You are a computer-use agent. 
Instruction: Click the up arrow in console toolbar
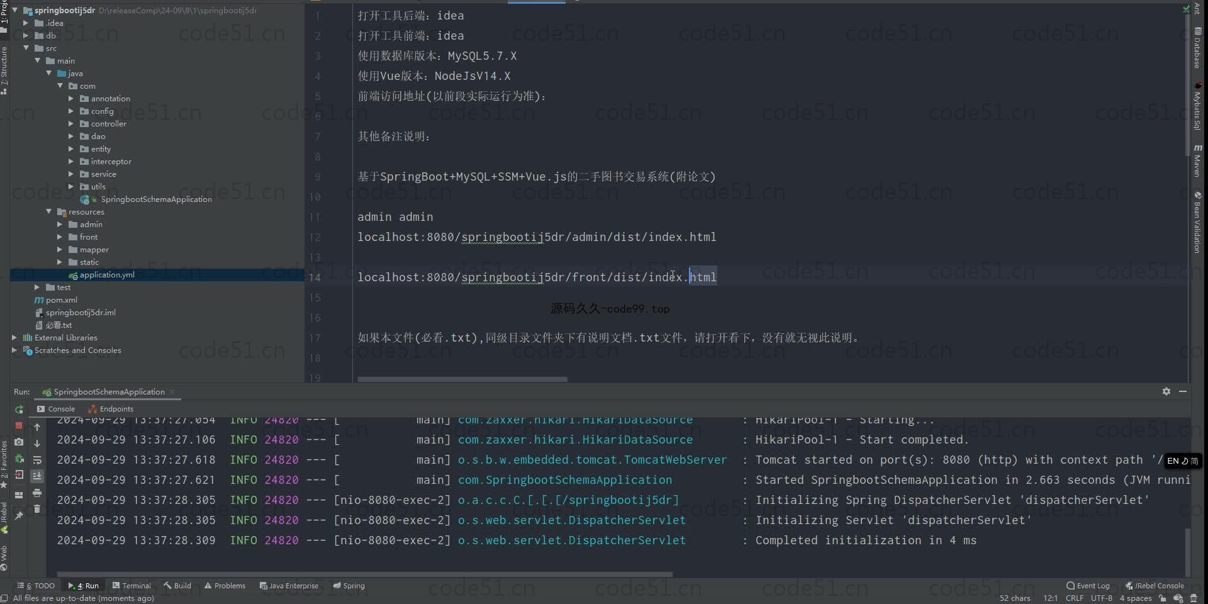(37, 427)
